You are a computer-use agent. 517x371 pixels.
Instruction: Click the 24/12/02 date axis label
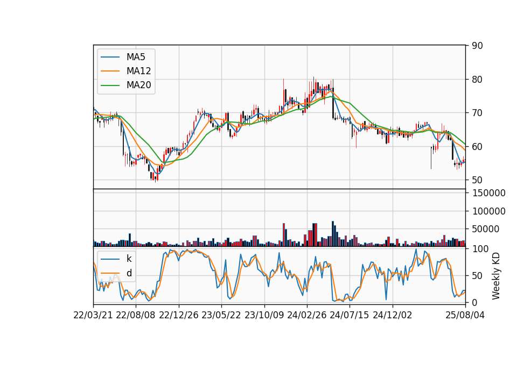point(393,316)
